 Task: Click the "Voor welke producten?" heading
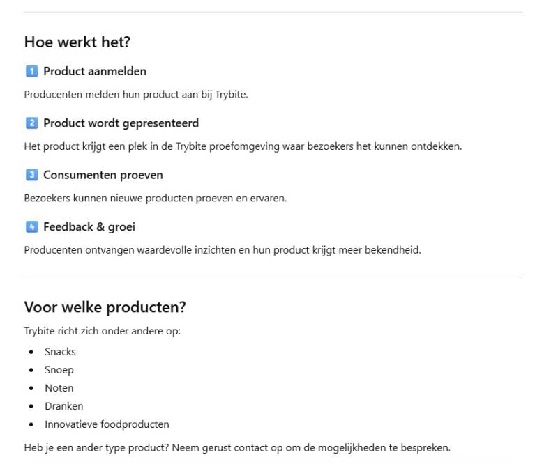(105, 307)
